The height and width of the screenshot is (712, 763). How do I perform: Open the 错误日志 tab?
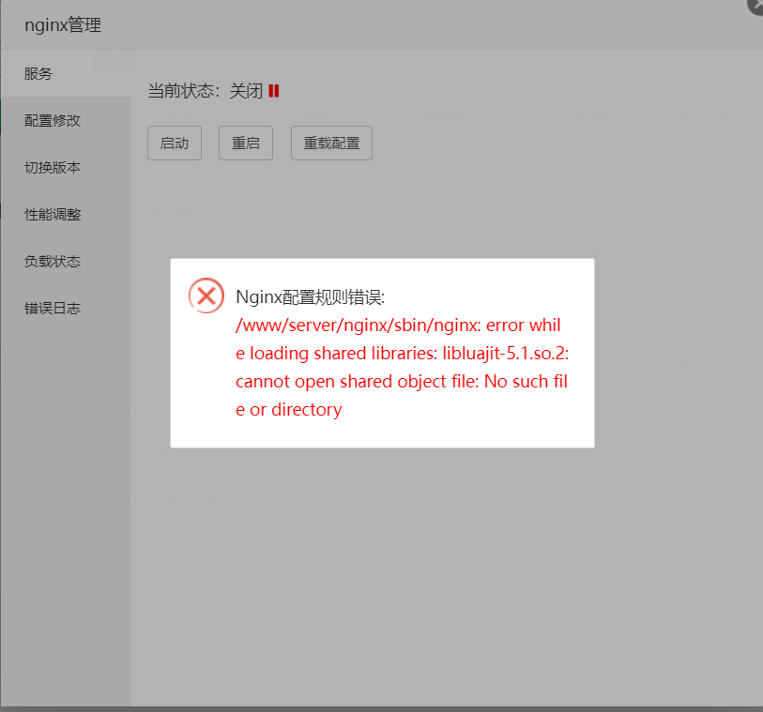tap(65, 308)
